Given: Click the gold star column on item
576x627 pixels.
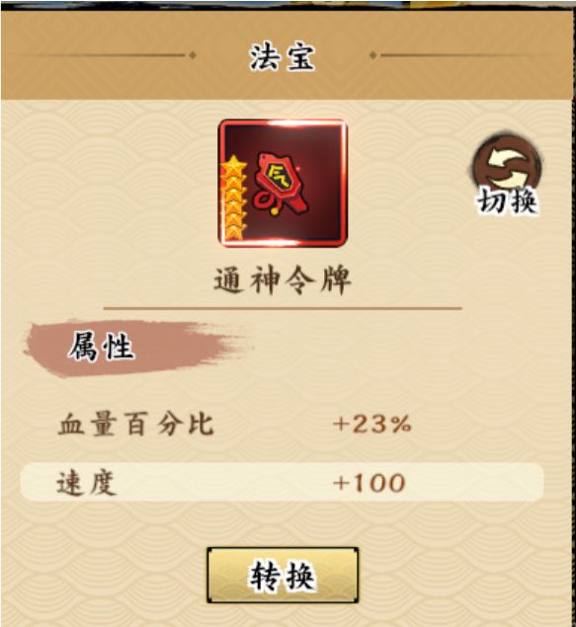Looking at the screenshot, I should click(233, 198).
